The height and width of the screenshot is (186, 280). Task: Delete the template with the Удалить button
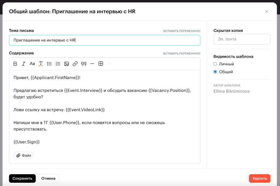(x=259, y=178)
